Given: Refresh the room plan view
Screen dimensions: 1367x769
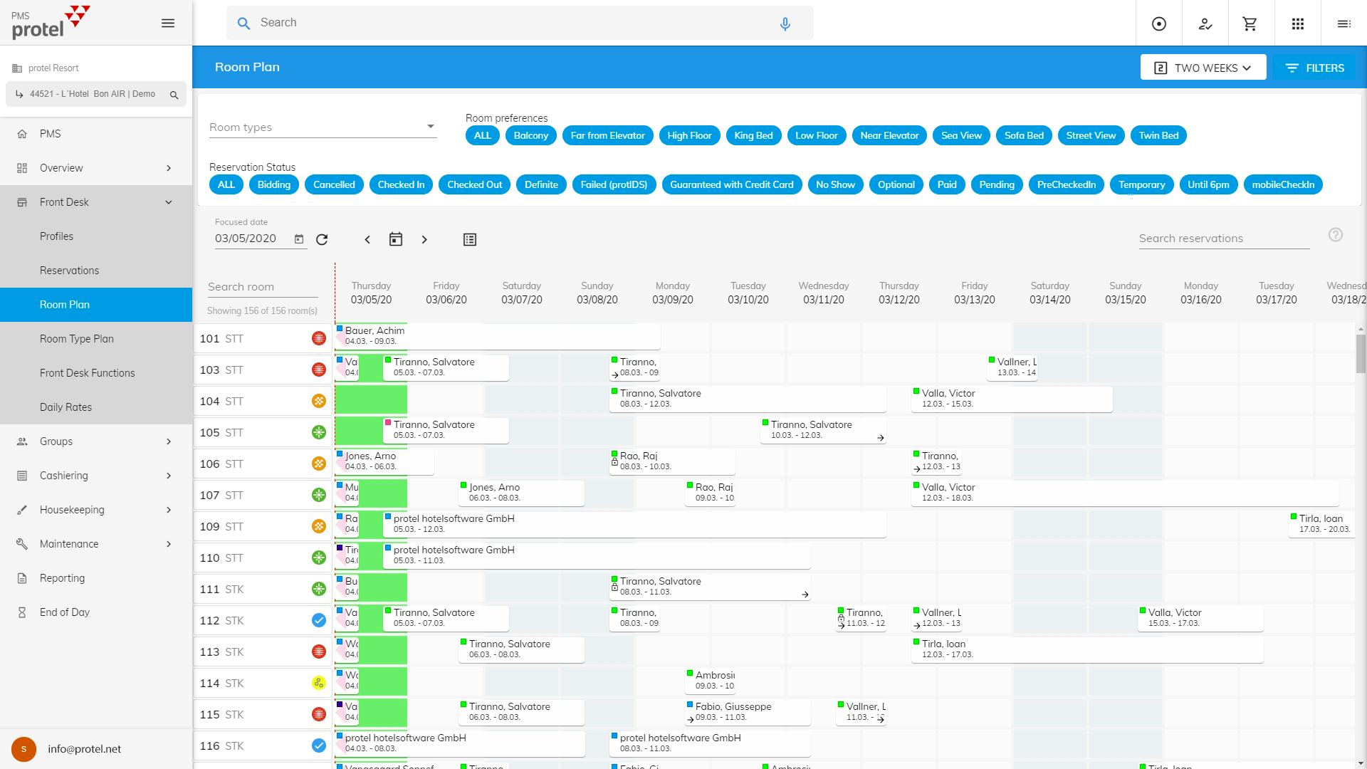Looking at the screenshot, I should [x=323, y=240].
